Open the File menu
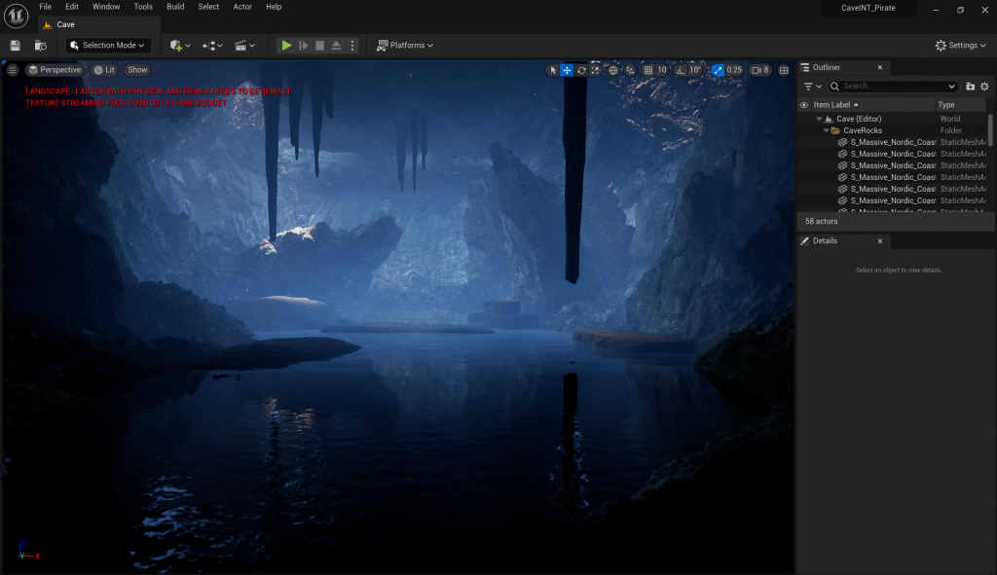997x575 pixels. coord(45,7)
